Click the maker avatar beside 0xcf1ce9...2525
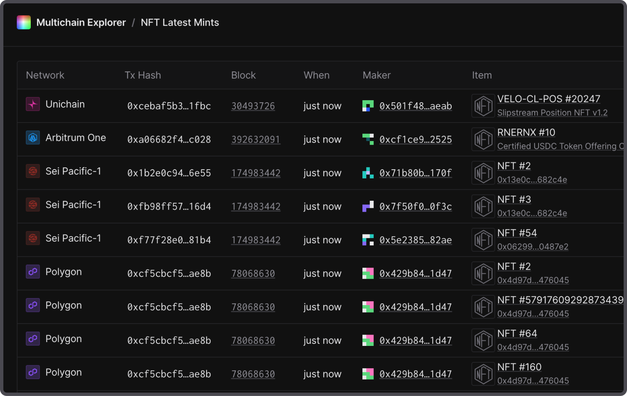627x396 pixels. click(368, 139)
